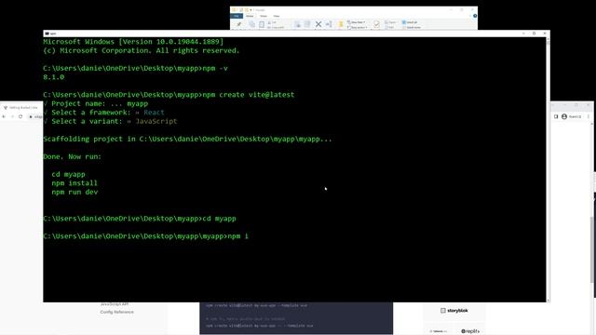Click the browser forward arrow
Screen dimensions: 596x335
tap(12, 116)
